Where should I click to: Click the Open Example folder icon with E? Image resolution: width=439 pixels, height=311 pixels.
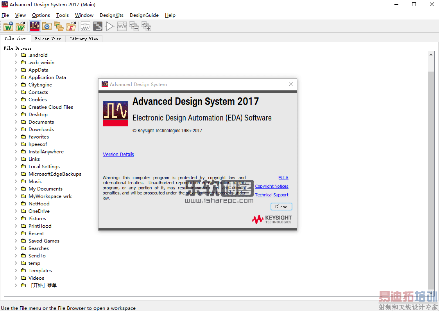(x=71, y=26)
